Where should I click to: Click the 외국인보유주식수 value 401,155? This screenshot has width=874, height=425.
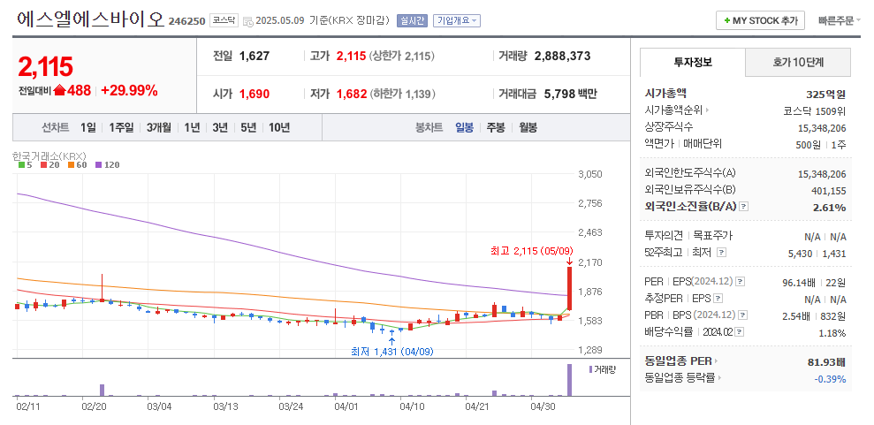pyautogui.click(x=828, y=191)
